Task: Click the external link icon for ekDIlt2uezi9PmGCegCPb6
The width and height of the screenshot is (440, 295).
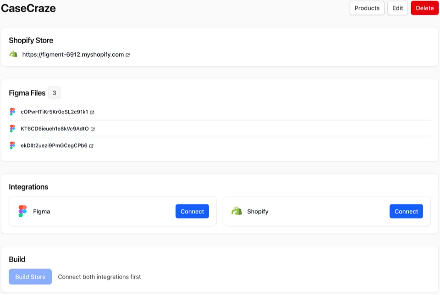Action: point(91,146)
